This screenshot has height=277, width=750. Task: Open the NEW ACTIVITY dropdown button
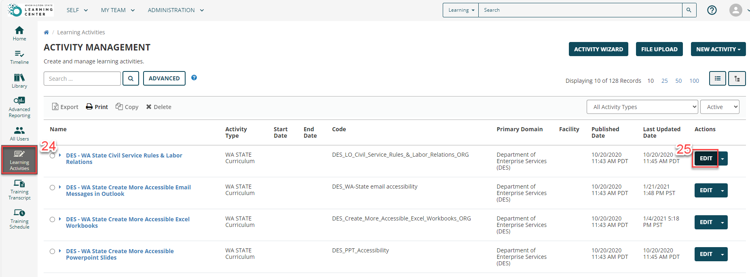(x=718, y=49)
